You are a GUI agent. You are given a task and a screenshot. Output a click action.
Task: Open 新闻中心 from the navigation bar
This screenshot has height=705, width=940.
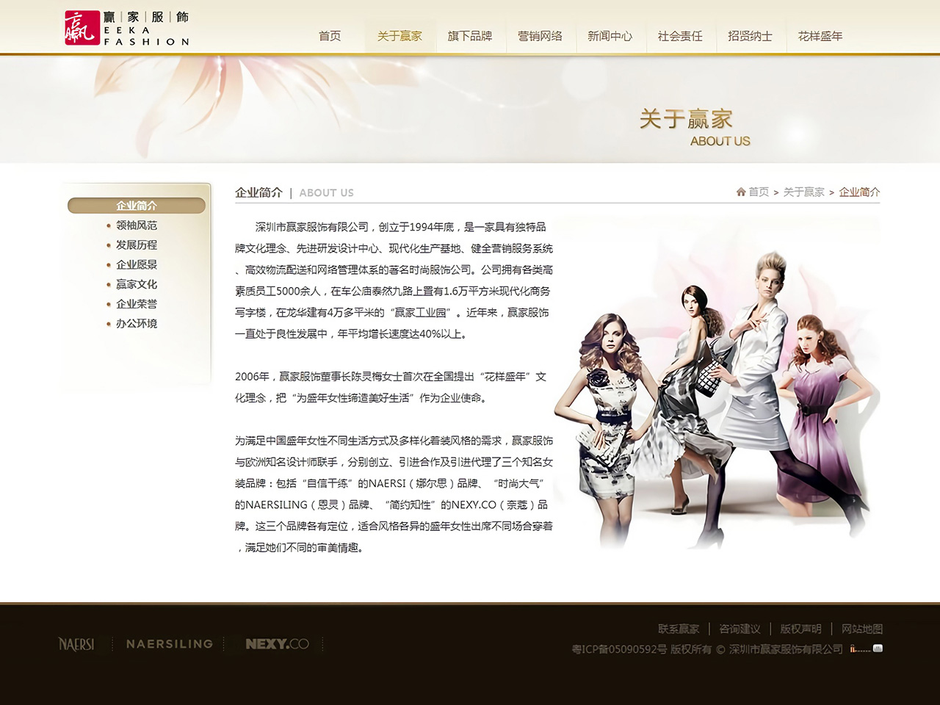[x=610, y=36]
